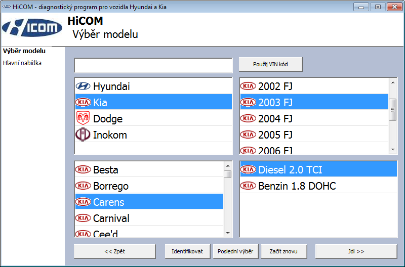The width and height of the screenshot is (405, 267).
Task: Select model year 2006 FJ
Action: pos(314,149)
